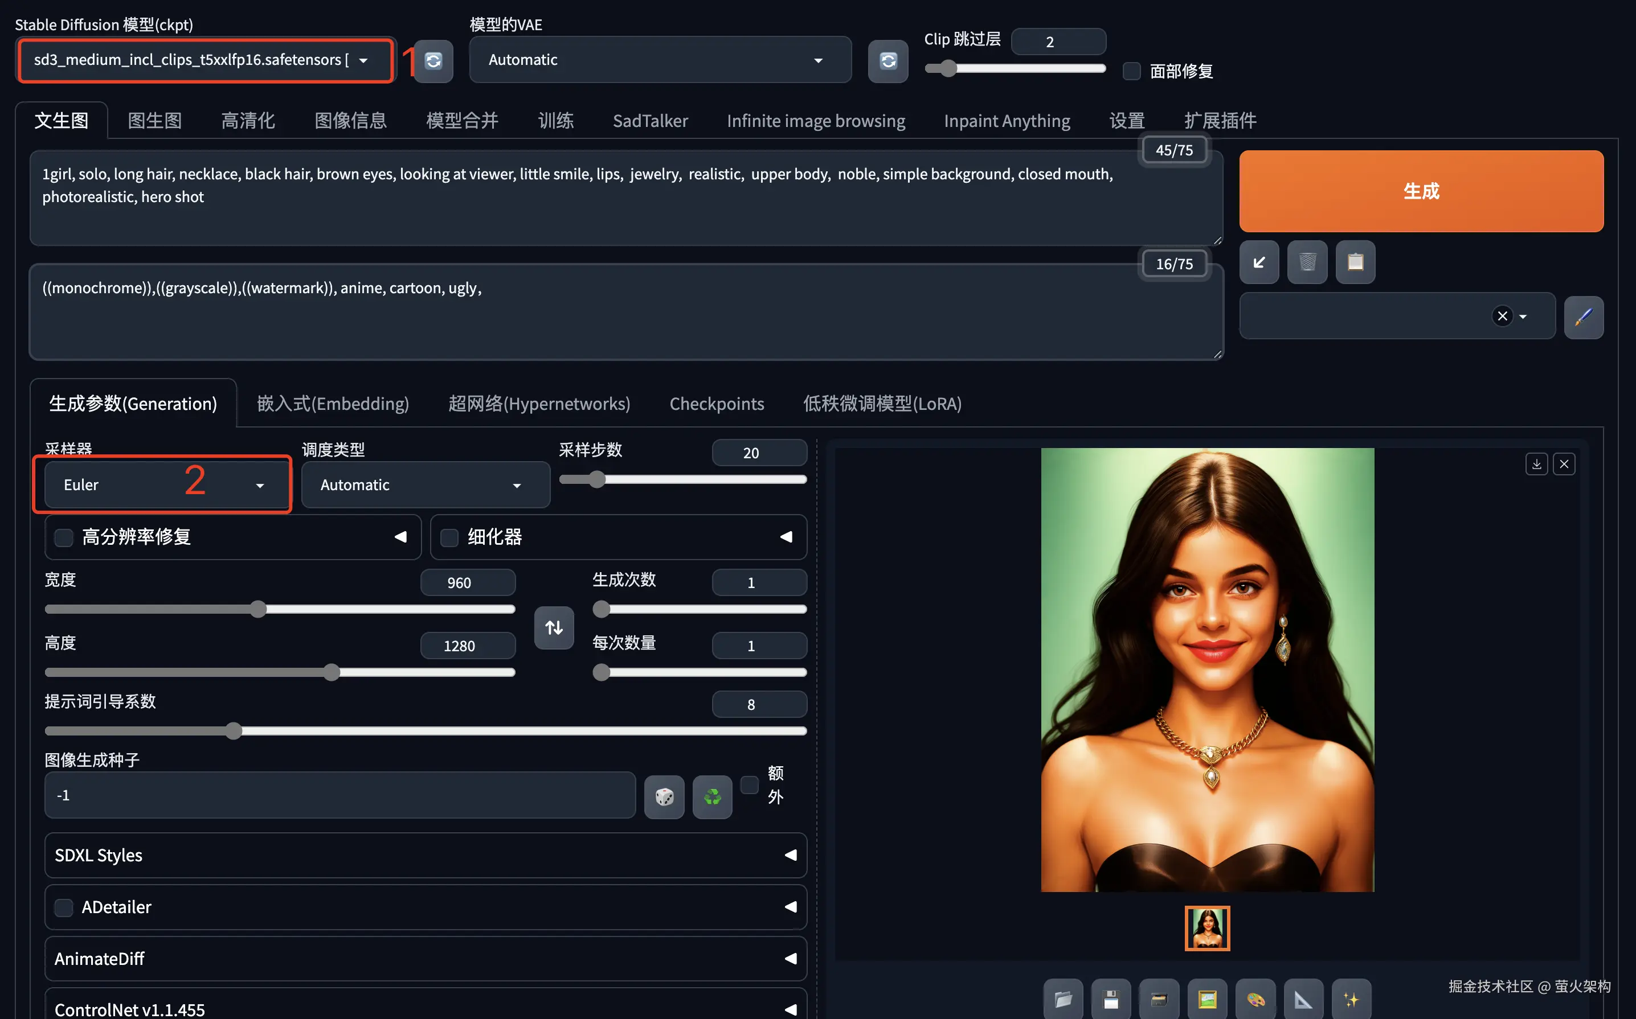Screen dimensions: 1636x1019
Task: Click the dice icon to randomize seed
Action: coord(664,796)
